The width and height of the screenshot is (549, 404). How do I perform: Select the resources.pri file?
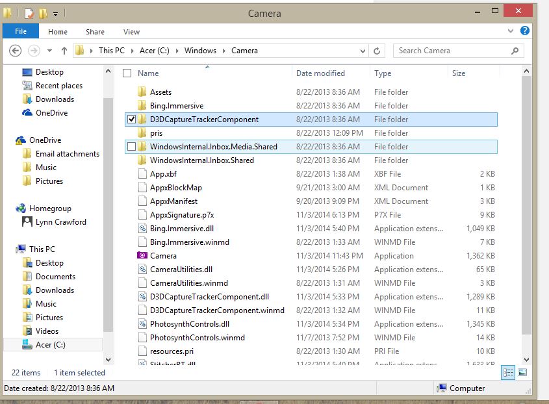pyautogui.click(x=311, y=351)
